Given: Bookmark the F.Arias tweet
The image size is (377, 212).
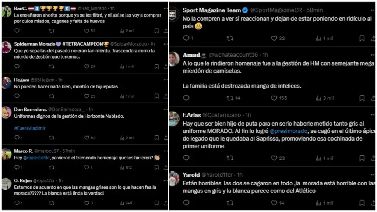Looking at the screenshot, I should click(x=362, y=158).
